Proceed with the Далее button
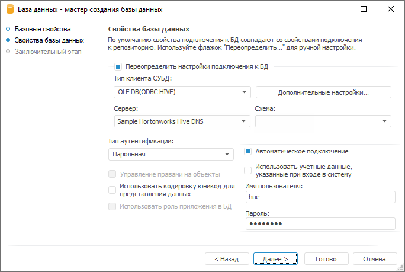405x272 pixels. 275,259
